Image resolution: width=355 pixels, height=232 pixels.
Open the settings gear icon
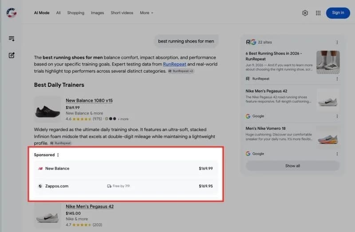[x=305, y=13]
